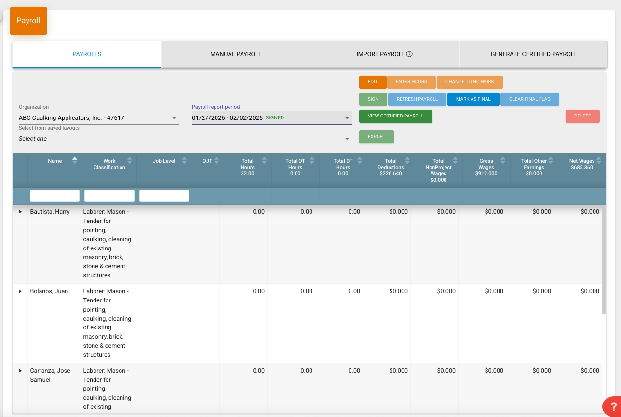The width and height of the screenshot is (621, 417).
Task: Click Change To No Work button
Action: tap(470, 82)
